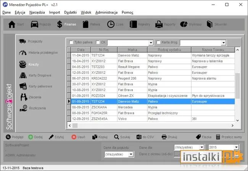
Task: Open the 2015 year dropdown
Action: click(236, 147)
